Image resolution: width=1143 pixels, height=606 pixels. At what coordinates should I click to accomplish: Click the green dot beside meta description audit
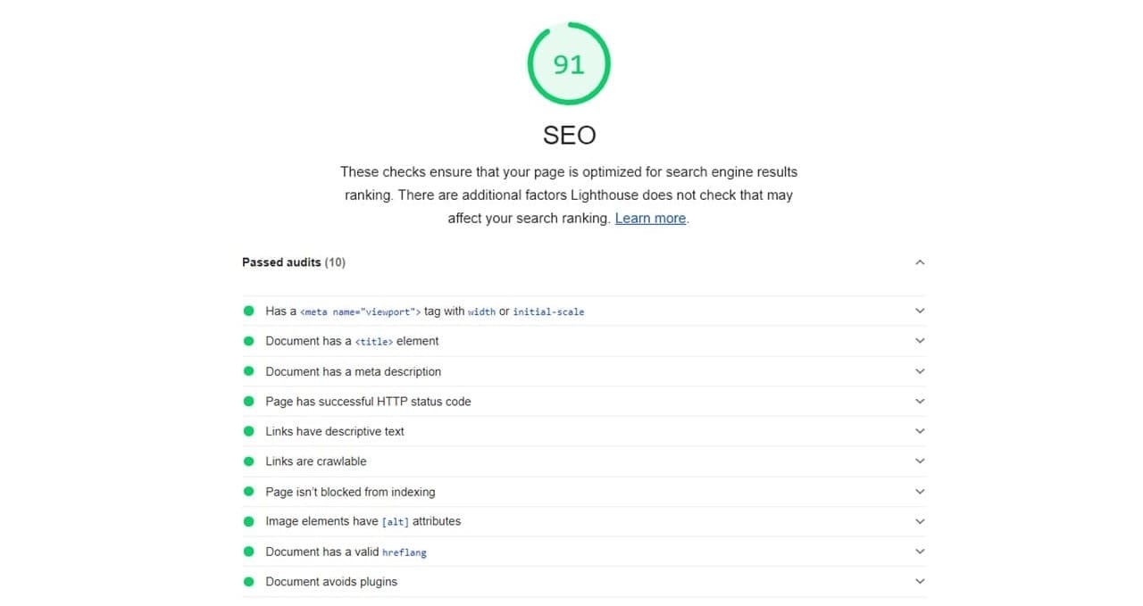pos(249,371)
